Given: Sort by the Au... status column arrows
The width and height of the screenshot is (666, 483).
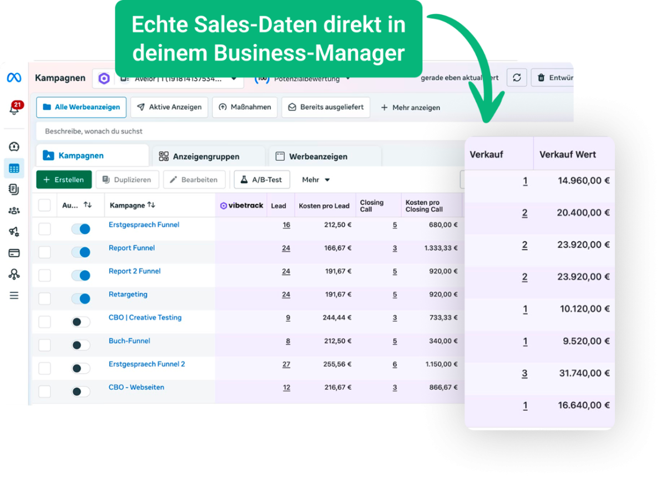Looking at the screenshot, I should point(88,205).
